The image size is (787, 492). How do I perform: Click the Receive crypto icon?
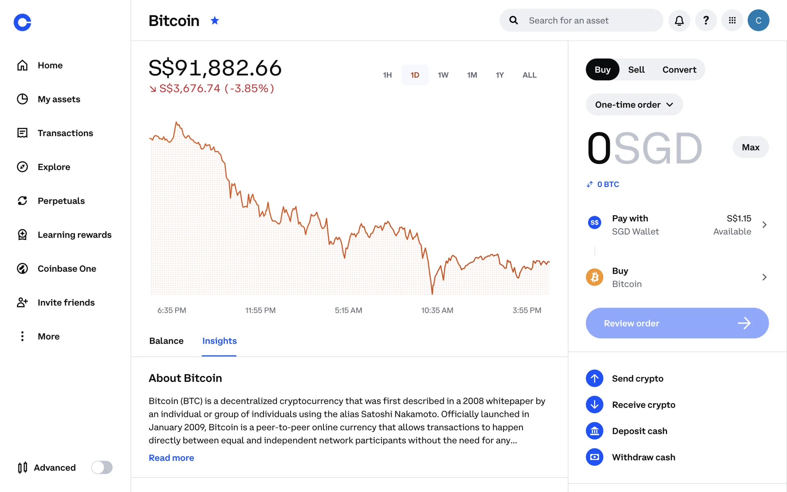point(594,405)
